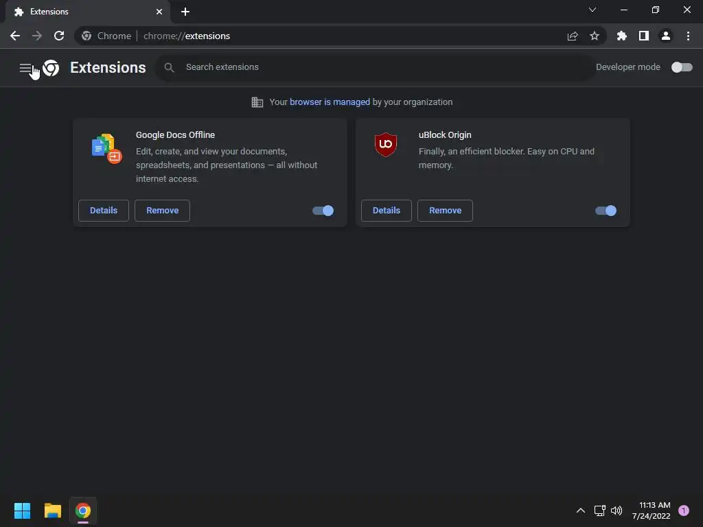Click the 'Extensions' page heading
This screenshot has width=703, height=527.
(x=108, y=68)
